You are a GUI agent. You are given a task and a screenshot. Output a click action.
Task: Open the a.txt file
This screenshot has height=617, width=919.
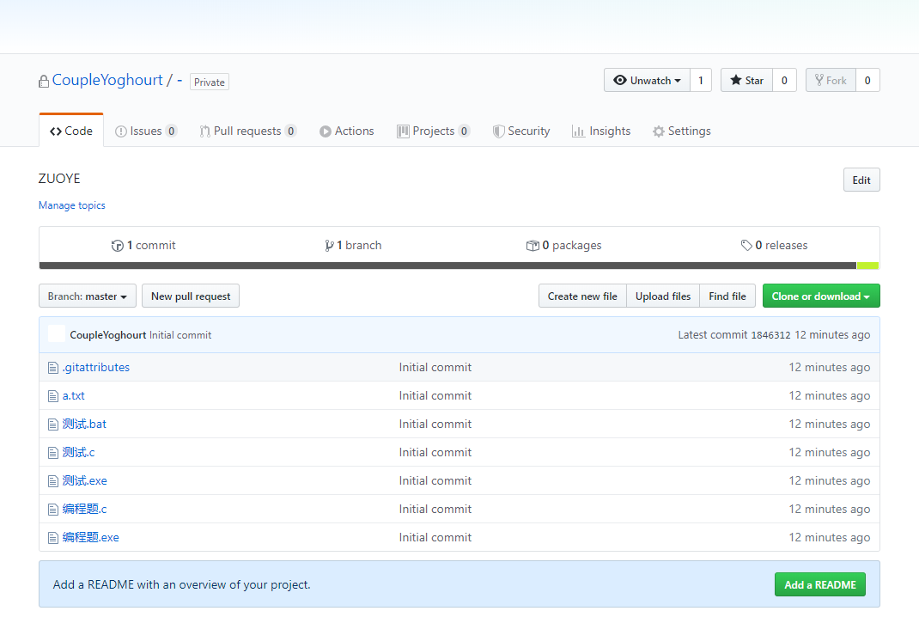click(73, 396)
